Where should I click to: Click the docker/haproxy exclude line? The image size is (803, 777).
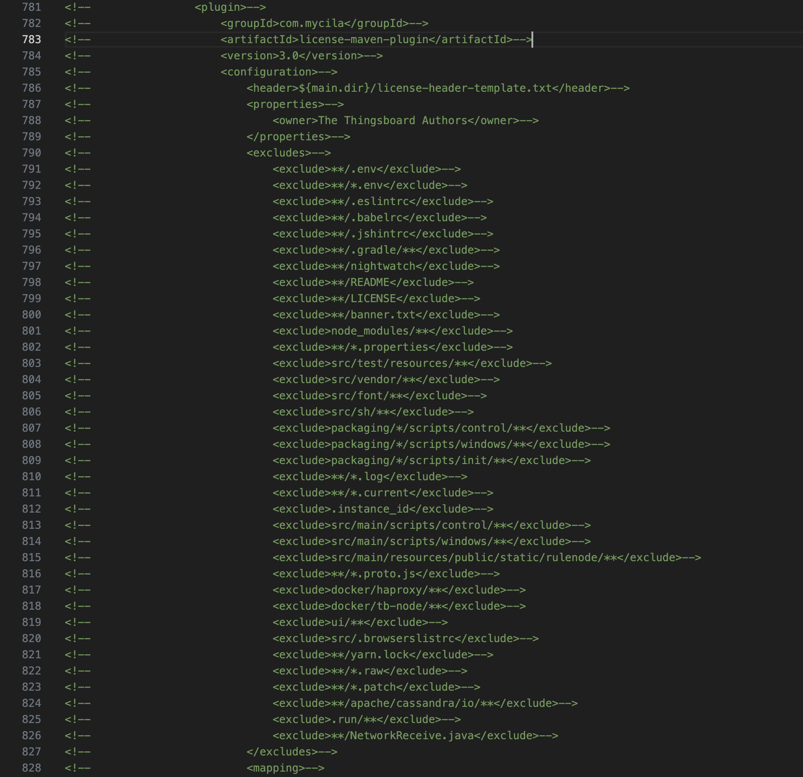398,590
